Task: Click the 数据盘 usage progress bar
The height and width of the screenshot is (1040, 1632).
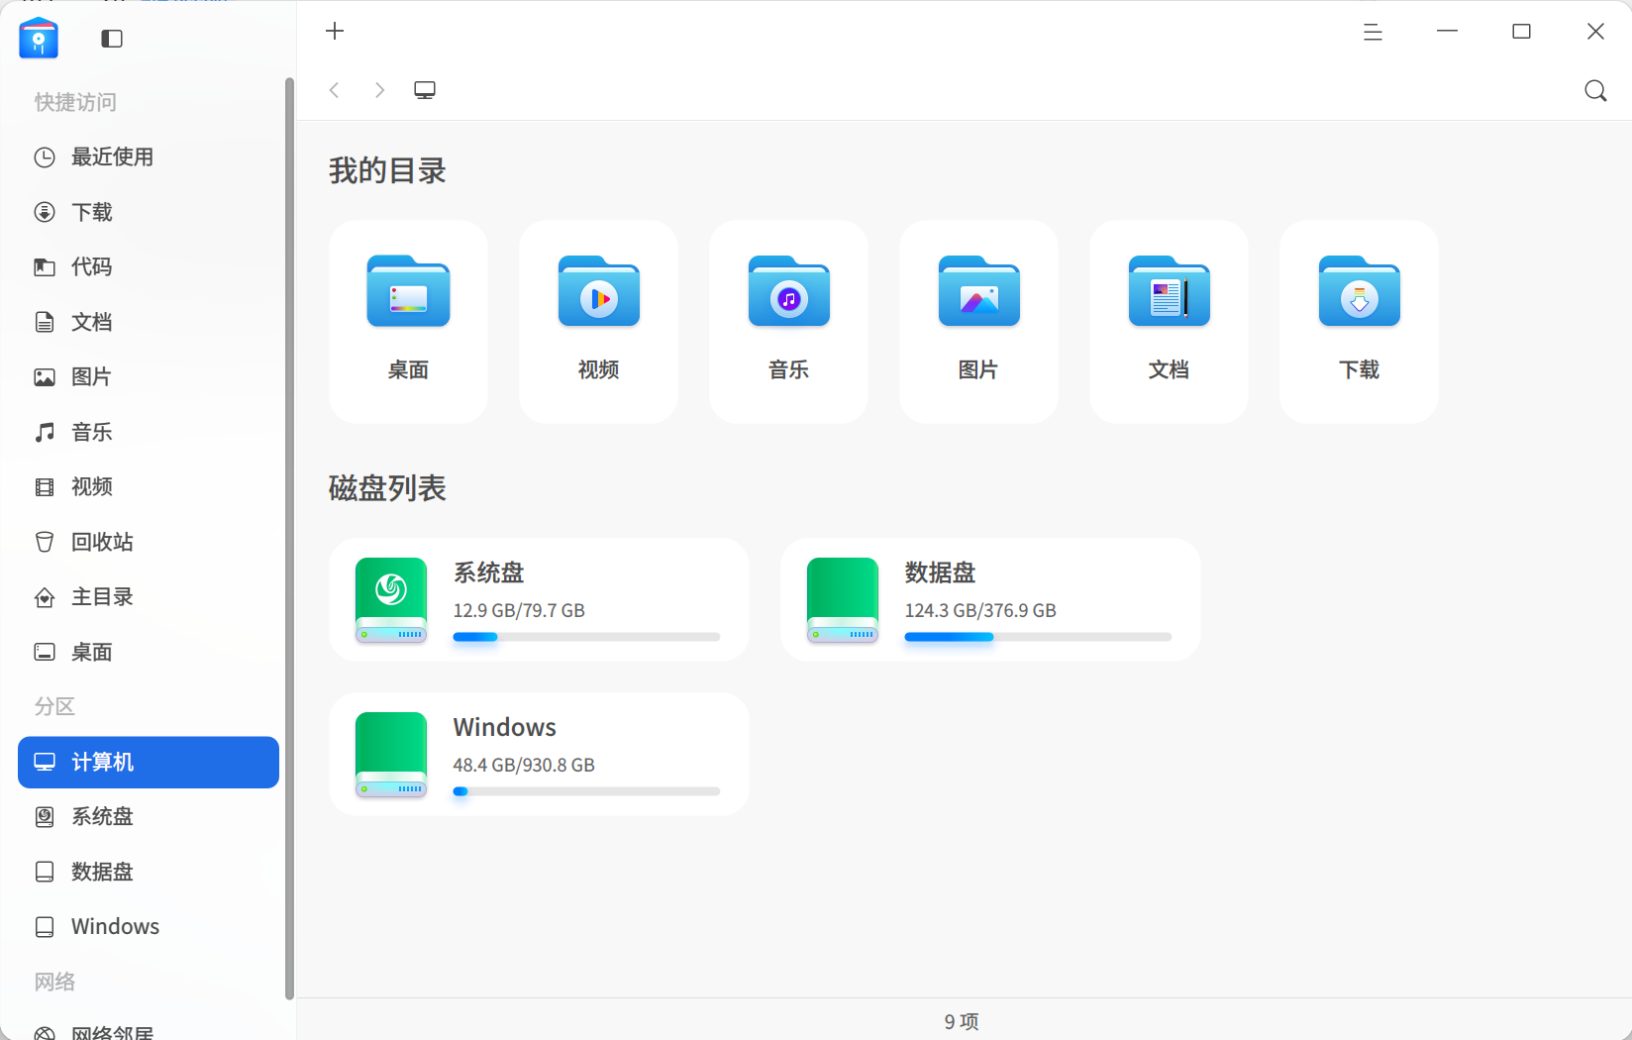Action: (1038, 637)
